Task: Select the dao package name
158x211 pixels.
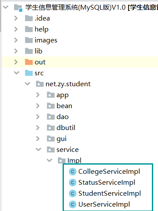Action: coord(63,117)
